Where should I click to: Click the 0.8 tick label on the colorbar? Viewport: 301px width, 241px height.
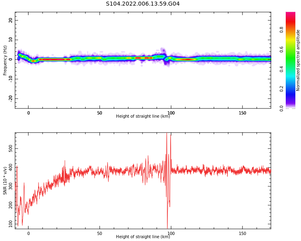coord(281,30)
